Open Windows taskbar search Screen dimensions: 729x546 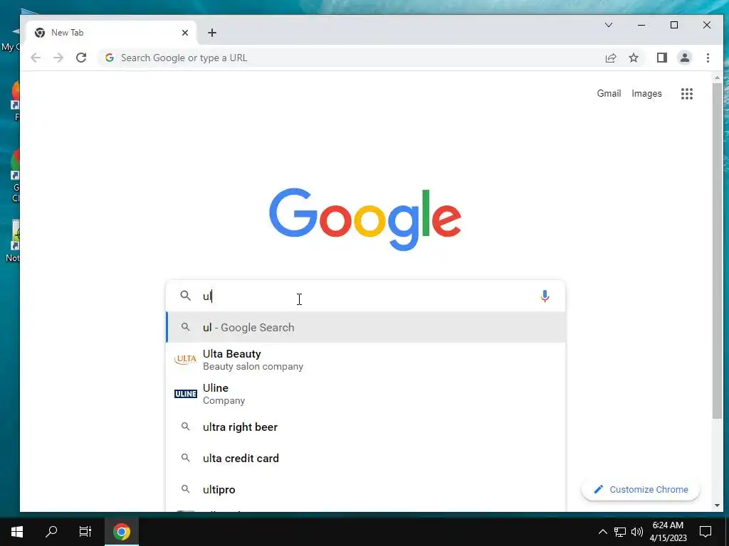(51, 532)
